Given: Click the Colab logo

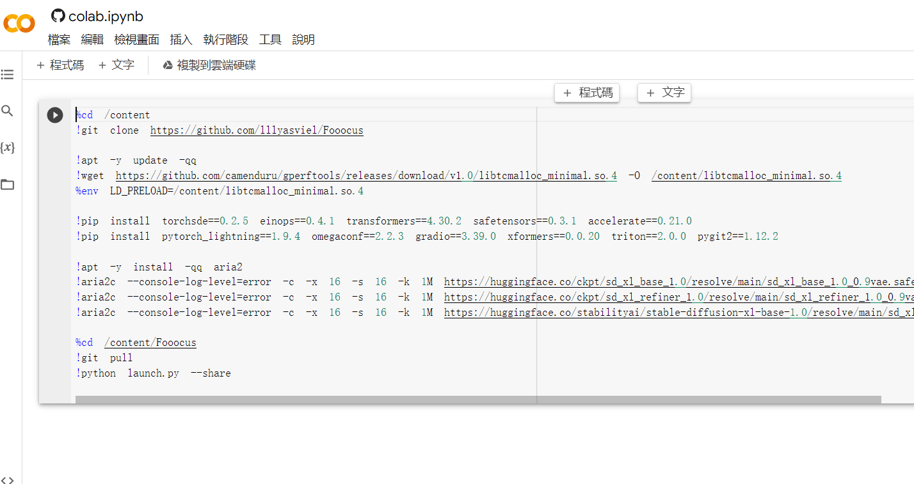Looking at the screenshot, I should pyautogui.click(x=19, y=24).
